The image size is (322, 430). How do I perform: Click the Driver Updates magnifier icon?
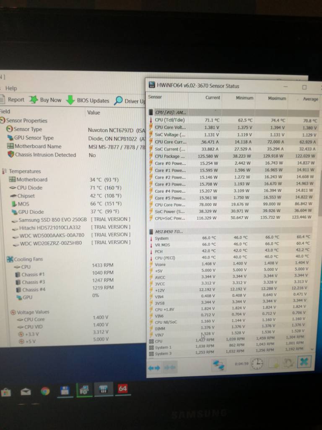[x=118, y=101]
